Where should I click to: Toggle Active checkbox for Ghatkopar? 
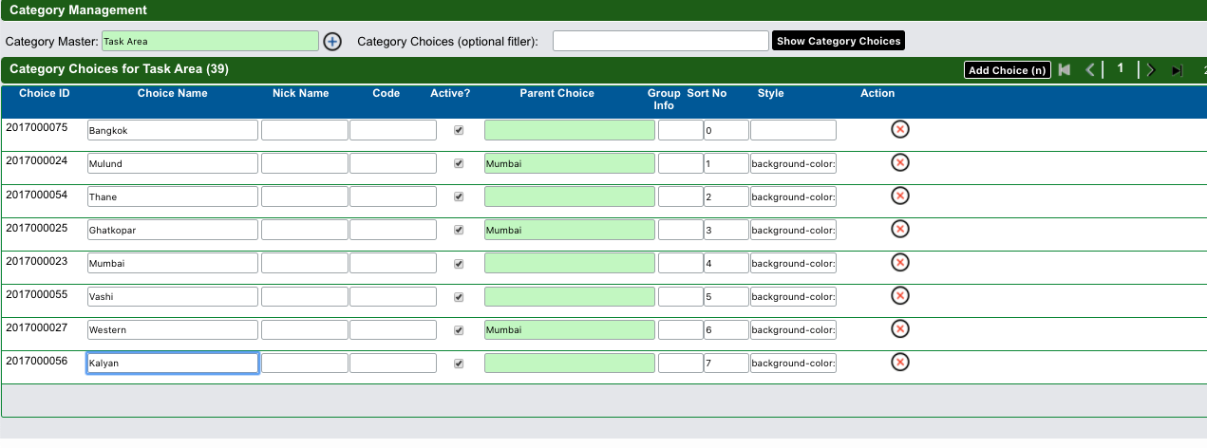459,230
